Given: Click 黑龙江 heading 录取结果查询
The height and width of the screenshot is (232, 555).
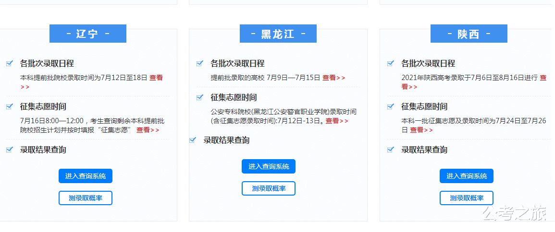Looking at the screenshot, I should click(226, 140).
